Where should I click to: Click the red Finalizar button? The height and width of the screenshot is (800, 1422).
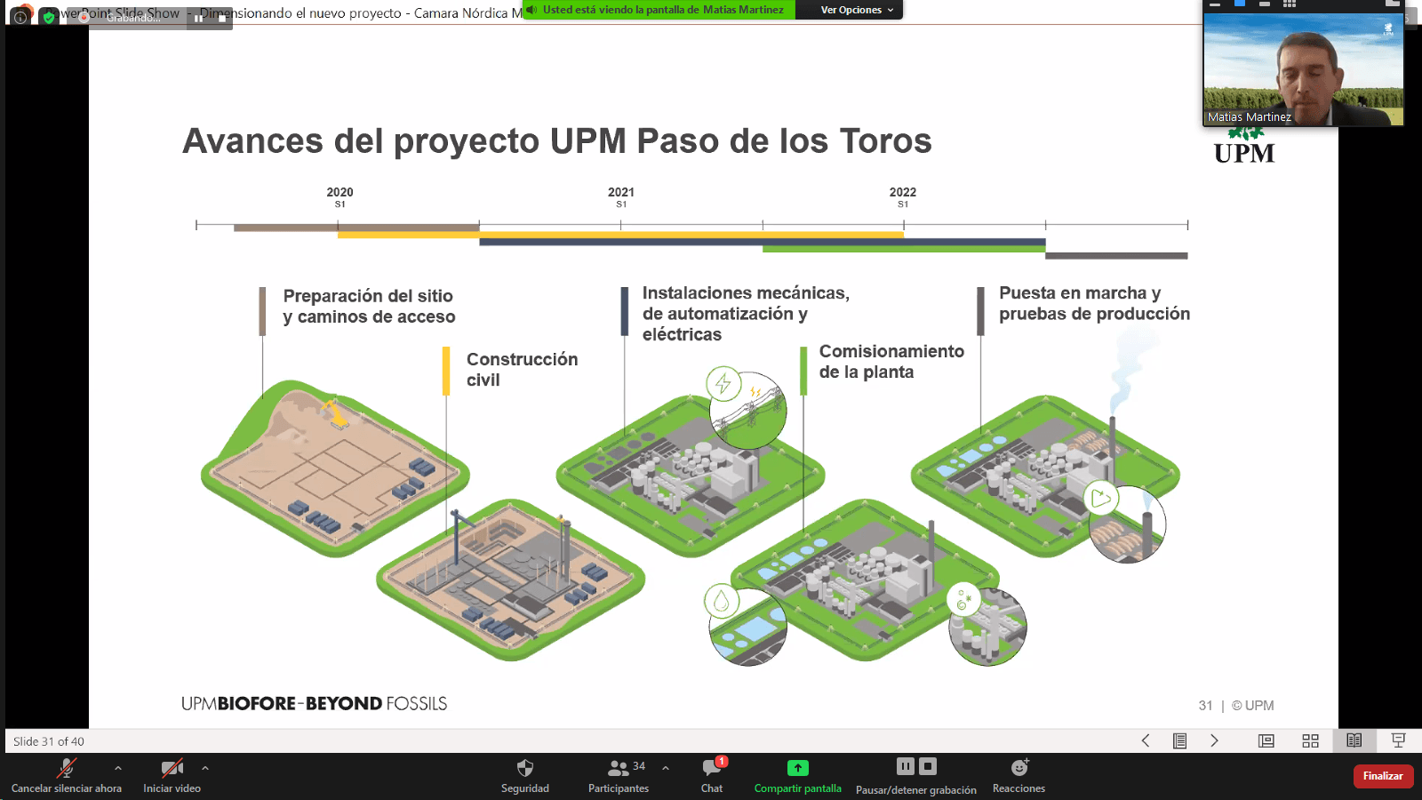tap(1383, 776)
